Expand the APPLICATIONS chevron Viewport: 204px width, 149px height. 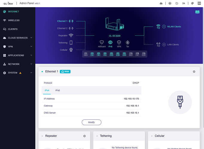click(x=31, y=55)
